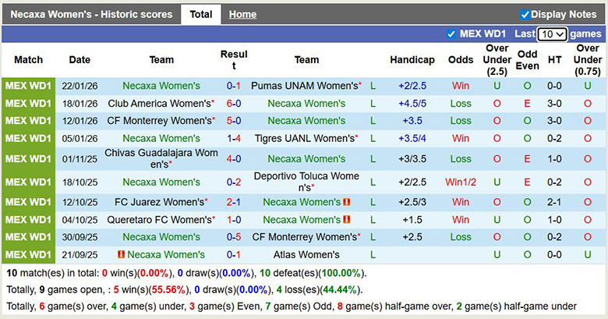Click MEX WD1 league cell for 22/01/26 match

tap(28, 86)
